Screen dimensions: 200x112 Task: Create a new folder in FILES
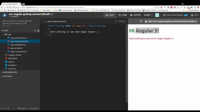pos(38,30)
